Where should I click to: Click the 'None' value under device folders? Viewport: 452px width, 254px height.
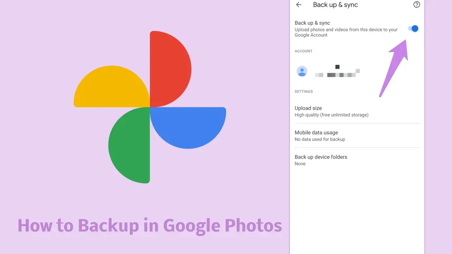[x=300, y=164]
